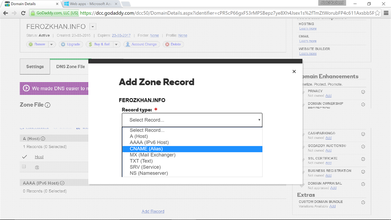Open the expiry date 23-03-2017 link
This screenshot has height=220, width=391.
[x=121, y=36]
